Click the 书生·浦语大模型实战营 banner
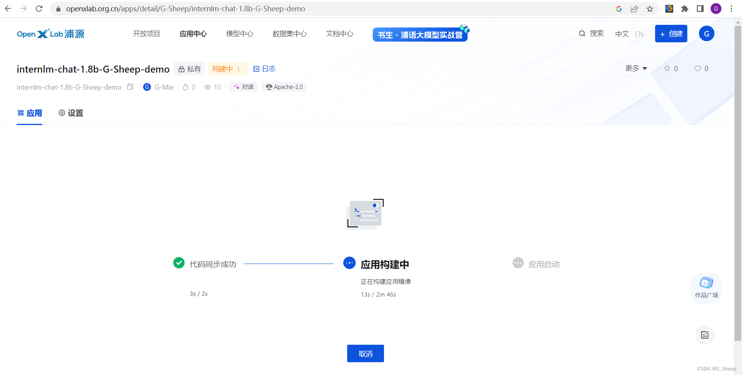742x375 pixels. coord(421,34)
